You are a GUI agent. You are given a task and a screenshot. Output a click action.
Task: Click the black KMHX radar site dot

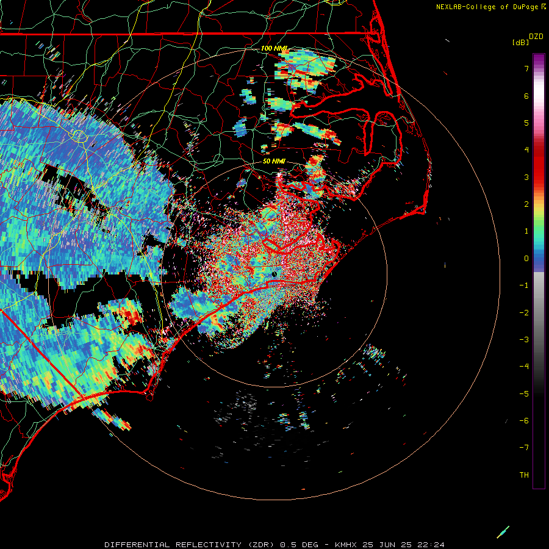coord(274,274)
